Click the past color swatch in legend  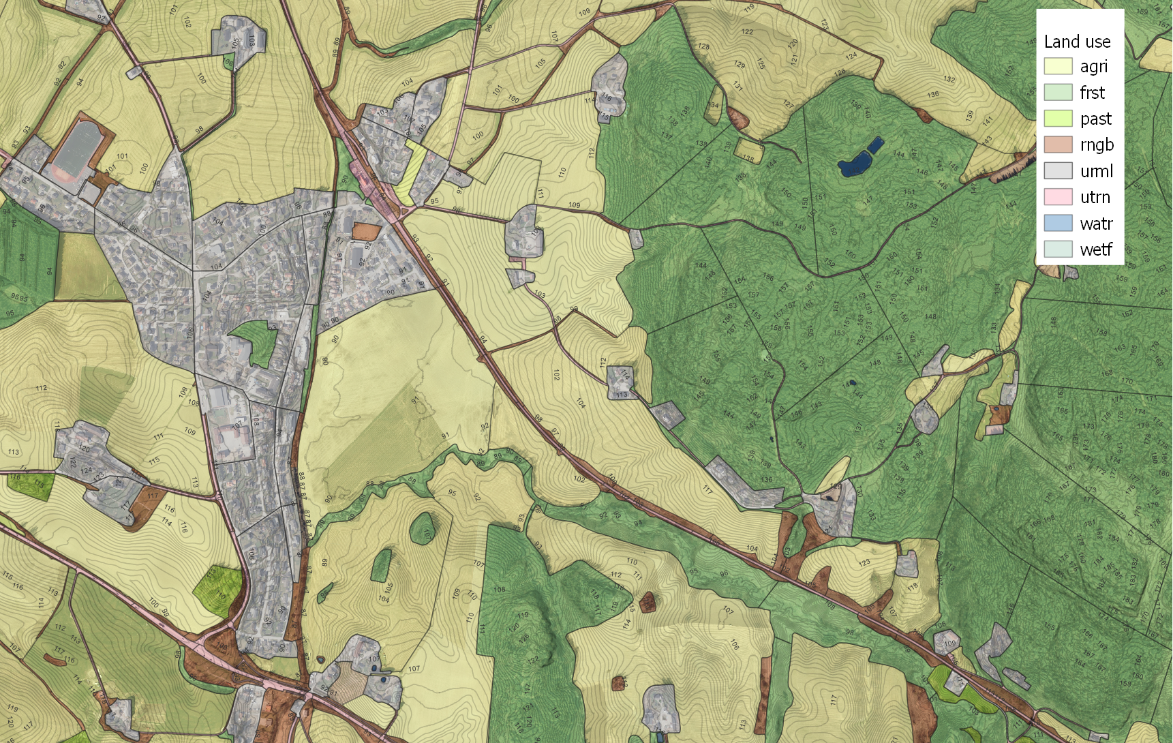1058,119
